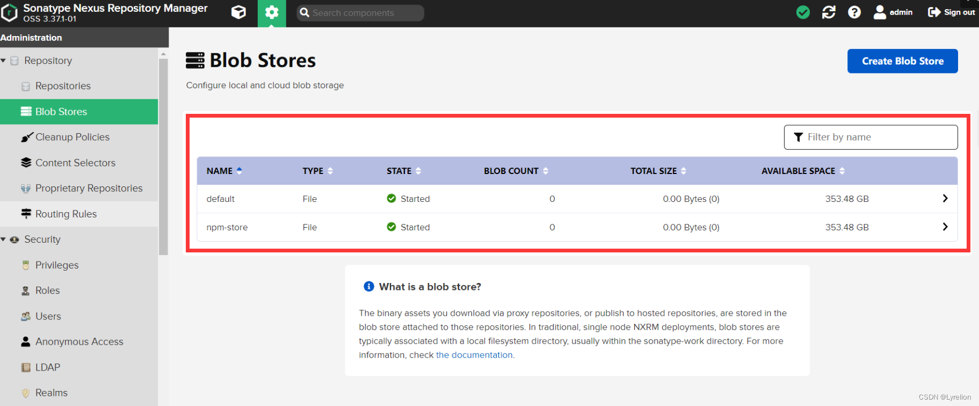Screen dimensions: 979x406
Task: Collapse the Security tree section
Action: point(3,240)
